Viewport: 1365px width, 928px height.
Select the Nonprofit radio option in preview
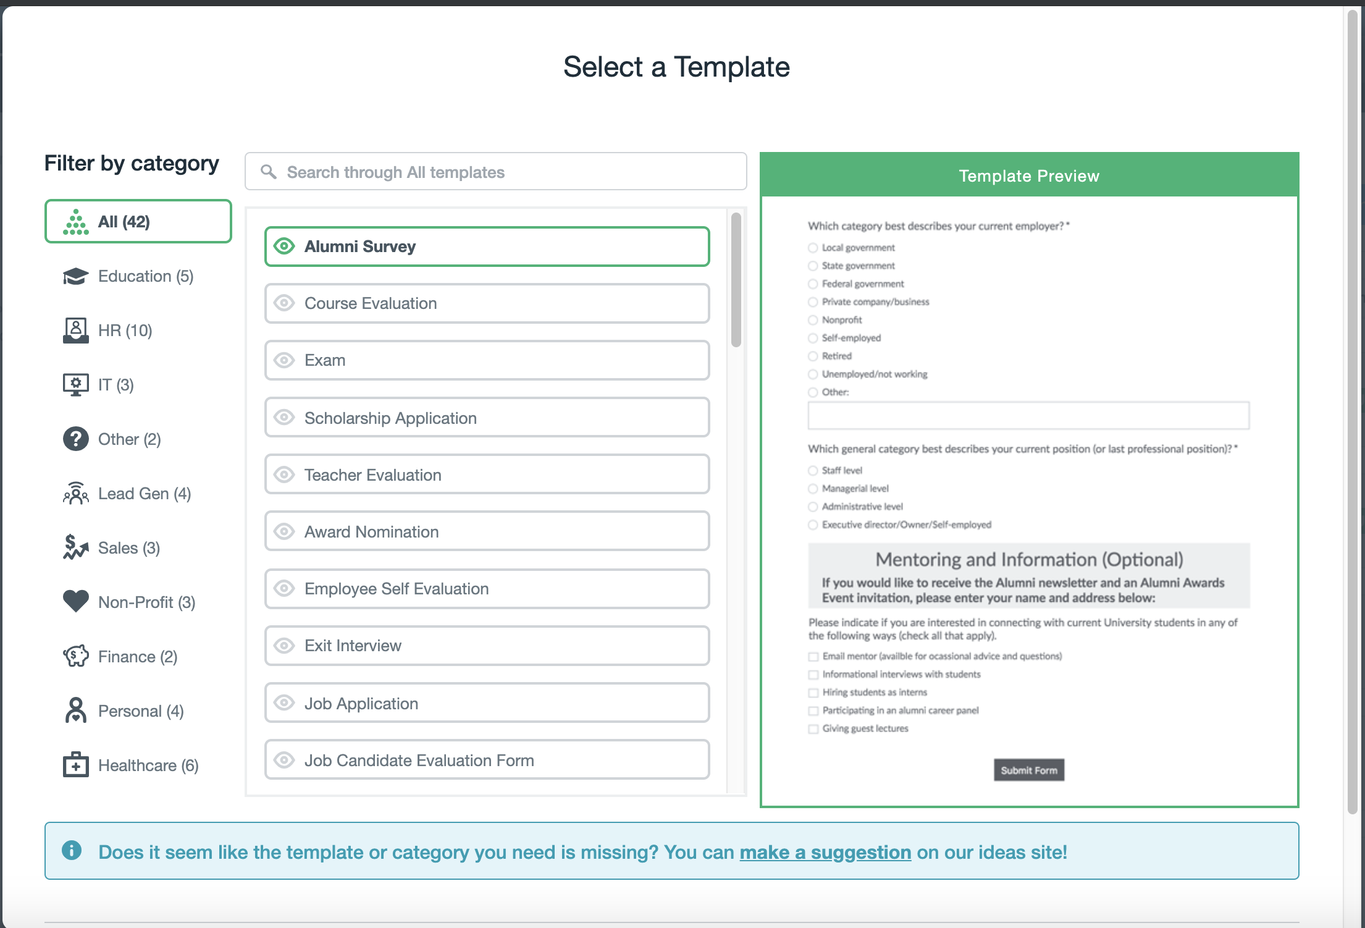coord(813,320)
